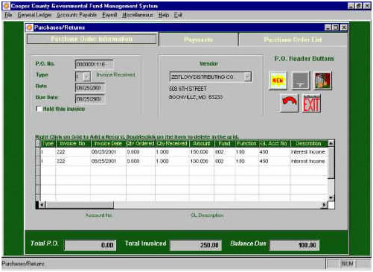Image resolution: width=373 pixels, height=272 pixels.
Task: Click the red EXIT sign icon
Action: pyautogui.click(x=312, y=104)
